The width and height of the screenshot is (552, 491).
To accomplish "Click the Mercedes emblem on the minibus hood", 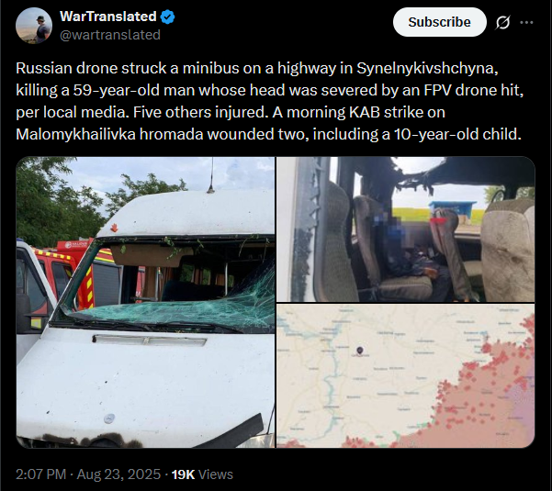I will coord(109,418).
